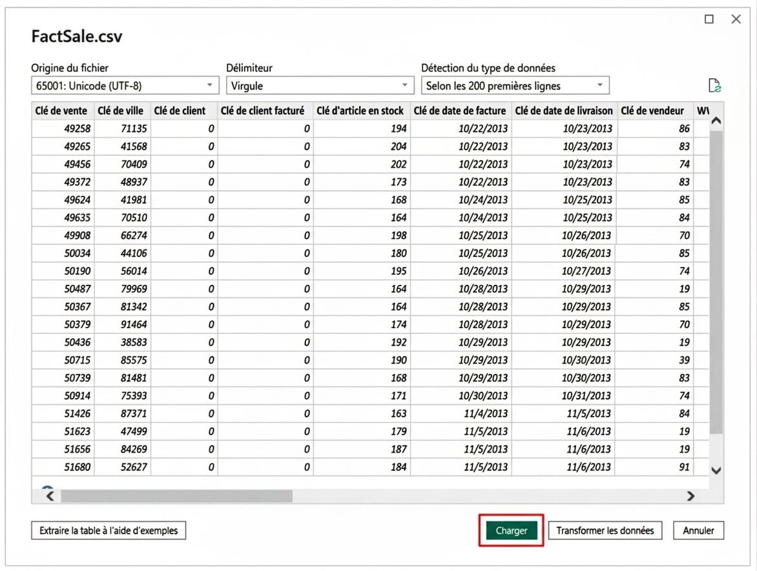Close the FactSale.csv dialog
This screenshot has width=757, height=571.
(736, 19)
